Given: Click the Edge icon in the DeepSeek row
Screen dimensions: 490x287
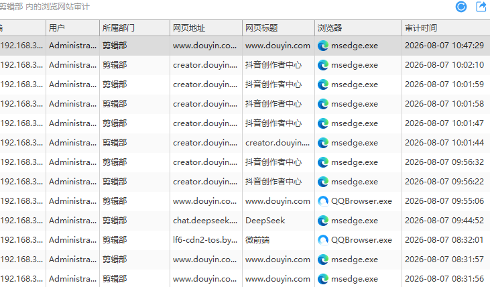Looking at the screenshot, I should coord(323,221).
